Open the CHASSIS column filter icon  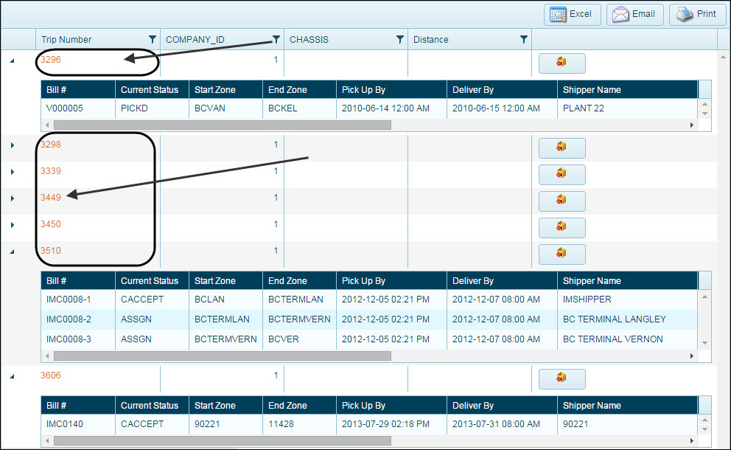(x=399, y=40)
